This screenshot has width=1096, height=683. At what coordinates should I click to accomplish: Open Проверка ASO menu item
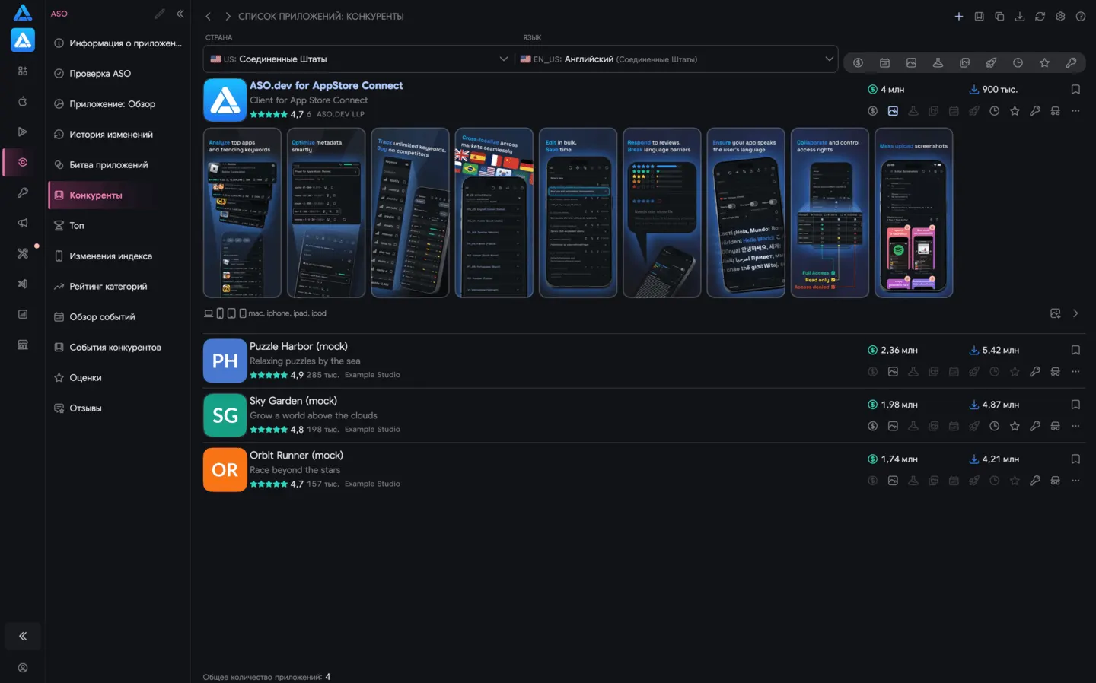(118, 74)
